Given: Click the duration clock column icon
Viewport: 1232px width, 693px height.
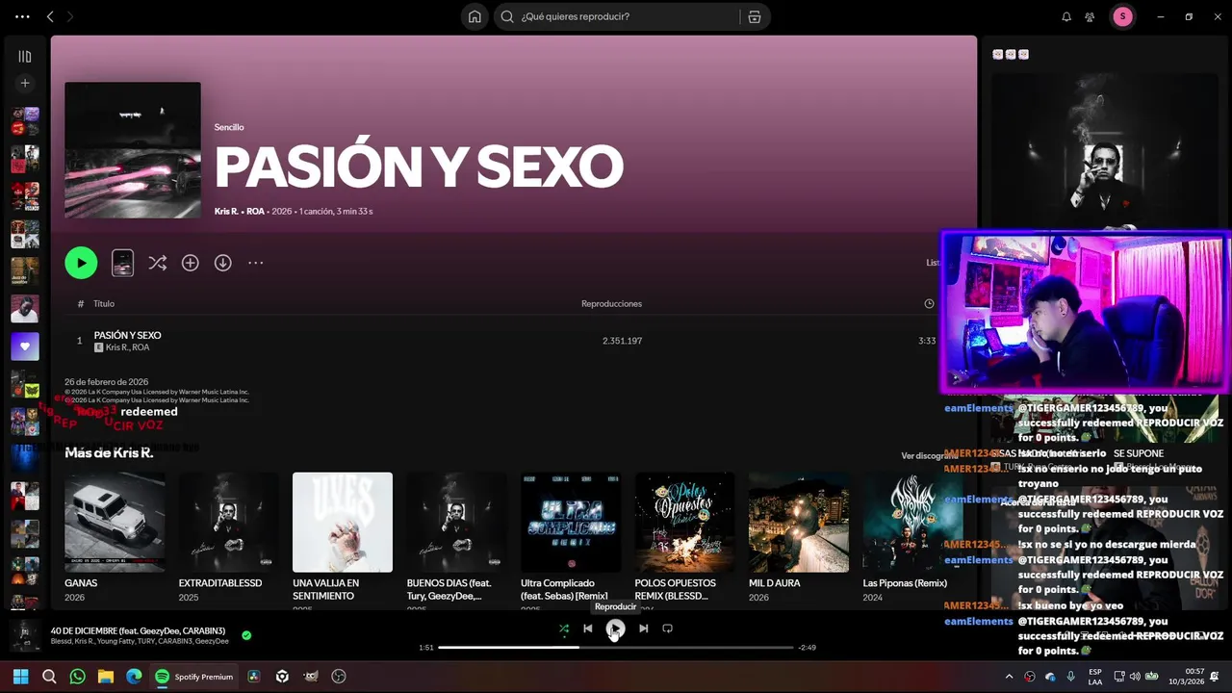Looking at the screenshot, I should tap(929, 303).
